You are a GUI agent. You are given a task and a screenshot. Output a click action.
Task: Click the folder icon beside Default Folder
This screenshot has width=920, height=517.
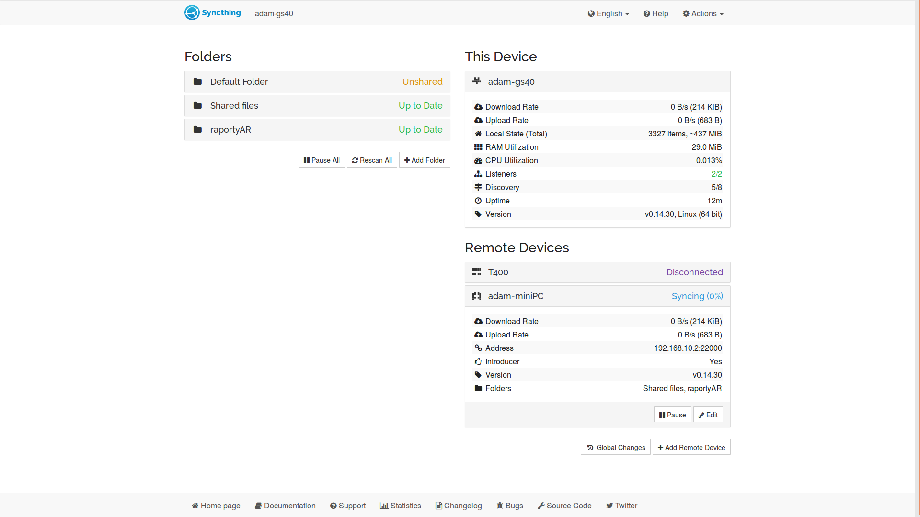(x=197, y=81)
